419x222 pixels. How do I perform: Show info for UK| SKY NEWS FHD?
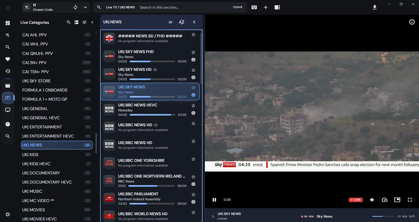(x=193, y=60)
